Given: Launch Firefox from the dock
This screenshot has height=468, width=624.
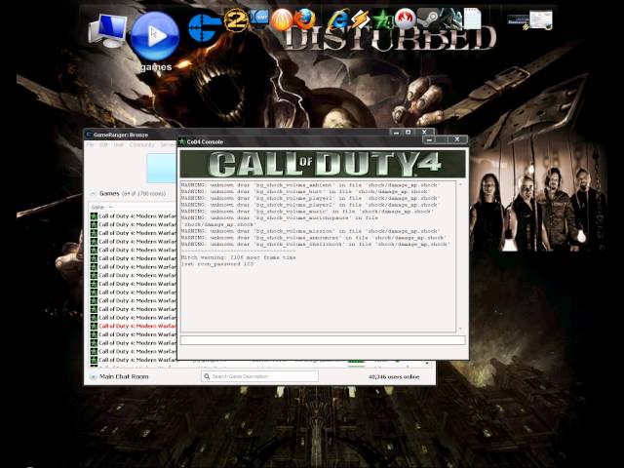Looking at the screenshot, I should pyautogui.click(x=304, y=19).
